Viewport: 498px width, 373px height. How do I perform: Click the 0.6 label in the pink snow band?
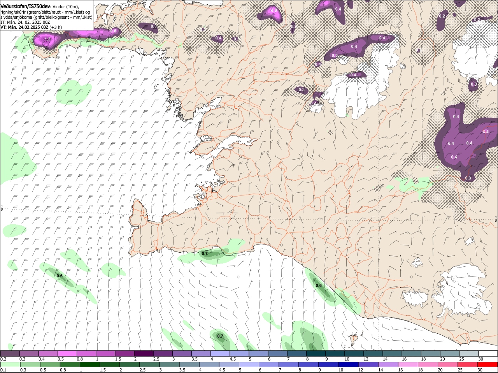point(113,30)
